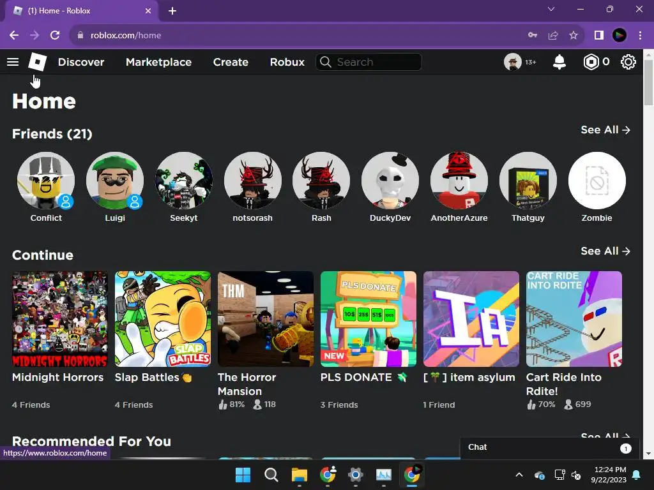Click the Roblox Search field
Viewport: 654px width, 490px height.
point(369,62)
